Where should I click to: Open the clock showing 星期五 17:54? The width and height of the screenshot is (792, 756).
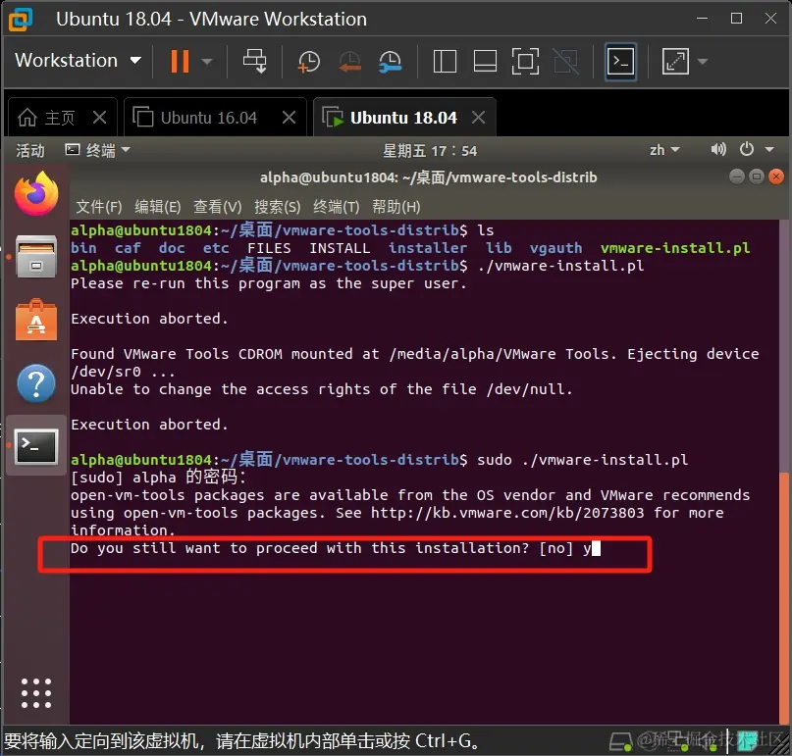[x=429, y=150]
